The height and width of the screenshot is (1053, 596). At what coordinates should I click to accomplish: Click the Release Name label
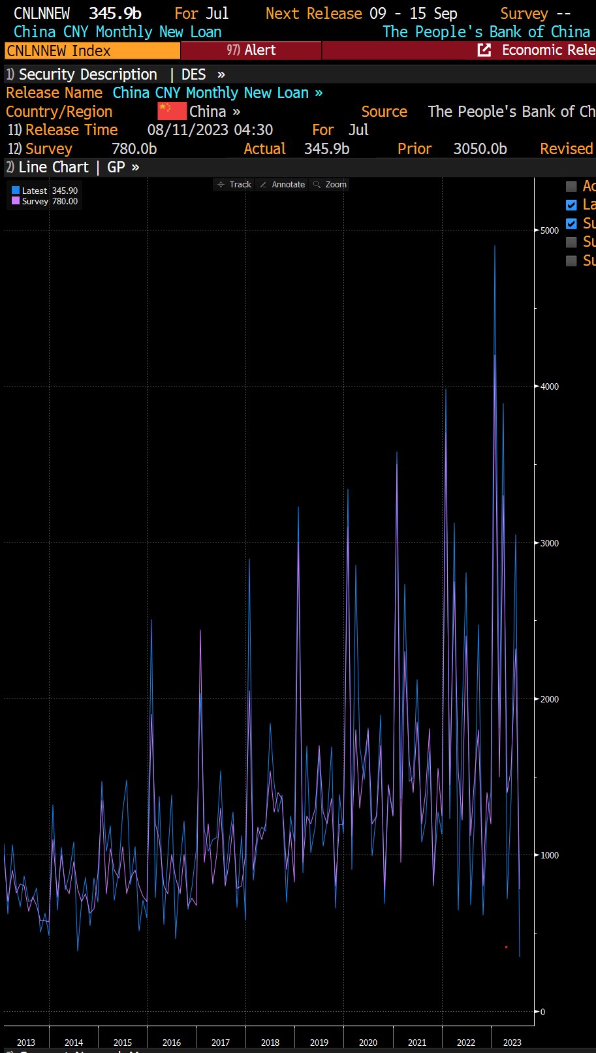54,93
